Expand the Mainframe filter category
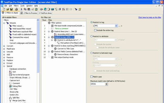The height and width of the screenshot is (103, 164). coord(4,49)
